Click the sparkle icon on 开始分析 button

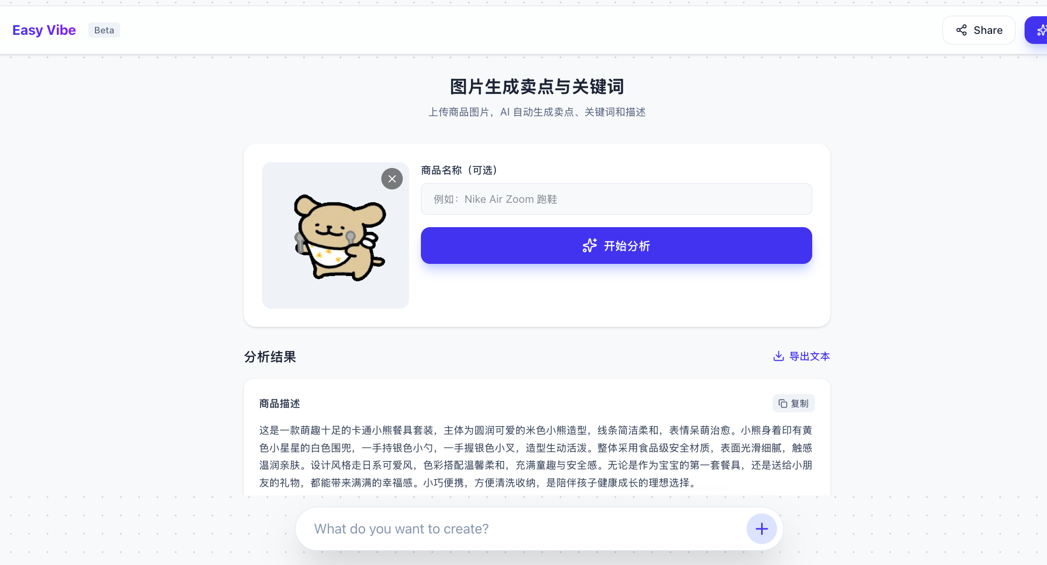[x=589, y=246]
